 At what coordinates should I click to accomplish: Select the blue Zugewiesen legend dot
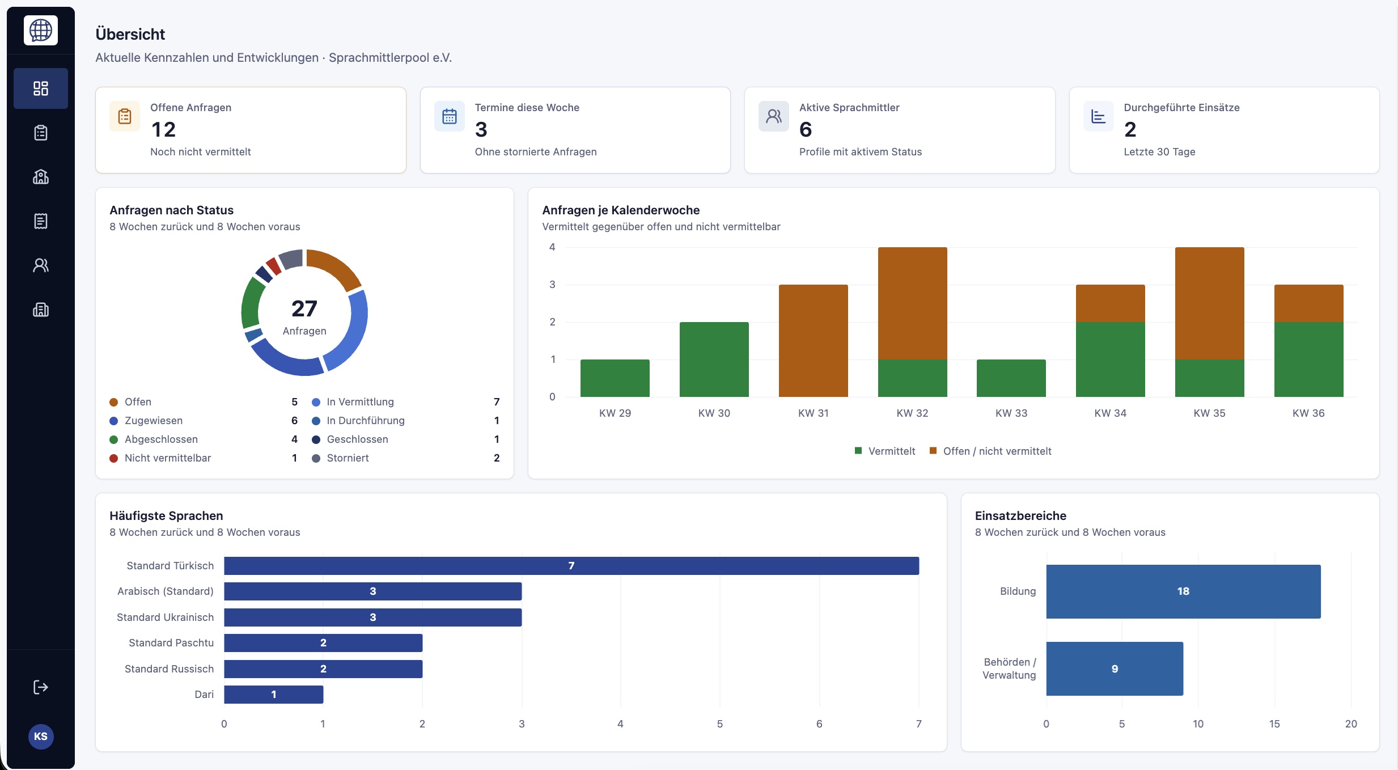[114, 421]
